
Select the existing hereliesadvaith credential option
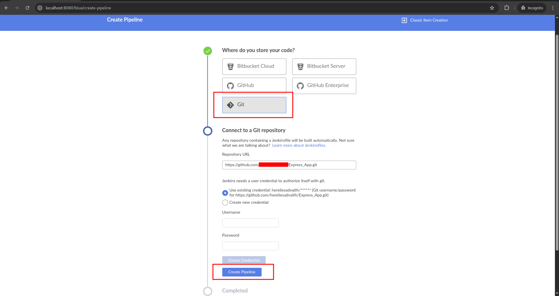(x=225, y=193)
